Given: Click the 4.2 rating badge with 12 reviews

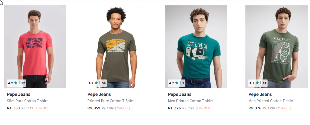Looking at the screenshot, I should (x=16, y=83).
